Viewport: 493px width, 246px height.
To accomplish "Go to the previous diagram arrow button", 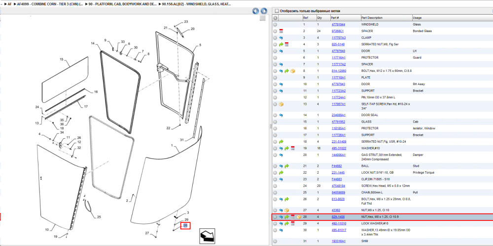I will tap(256, 11).
